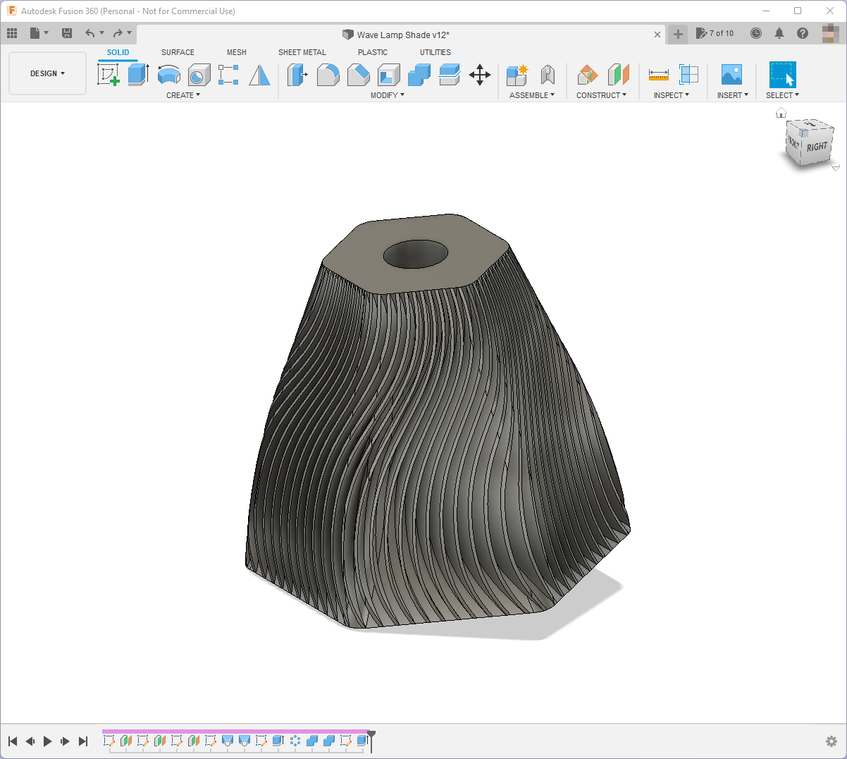Screen dimensions: 847x759
Task: Expand the SELECT dropdown
Action: [x=783, y=95]
